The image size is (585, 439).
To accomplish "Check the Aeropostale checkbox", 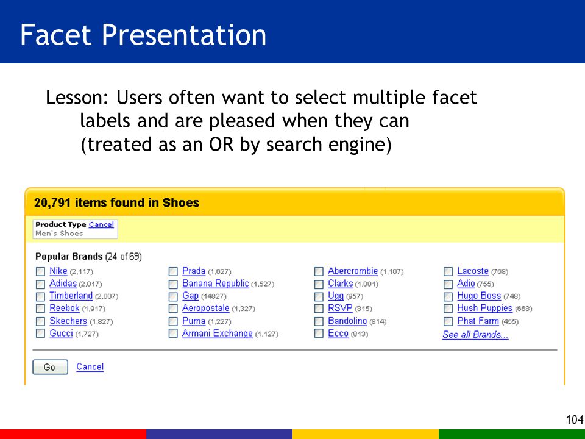I will (x=173, y=309).
